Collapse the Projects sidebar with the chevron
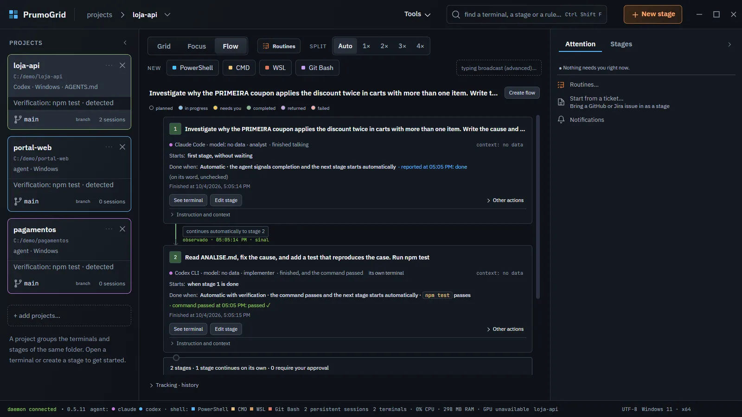This screenshot has height=417, width=742. coord(125,43)
